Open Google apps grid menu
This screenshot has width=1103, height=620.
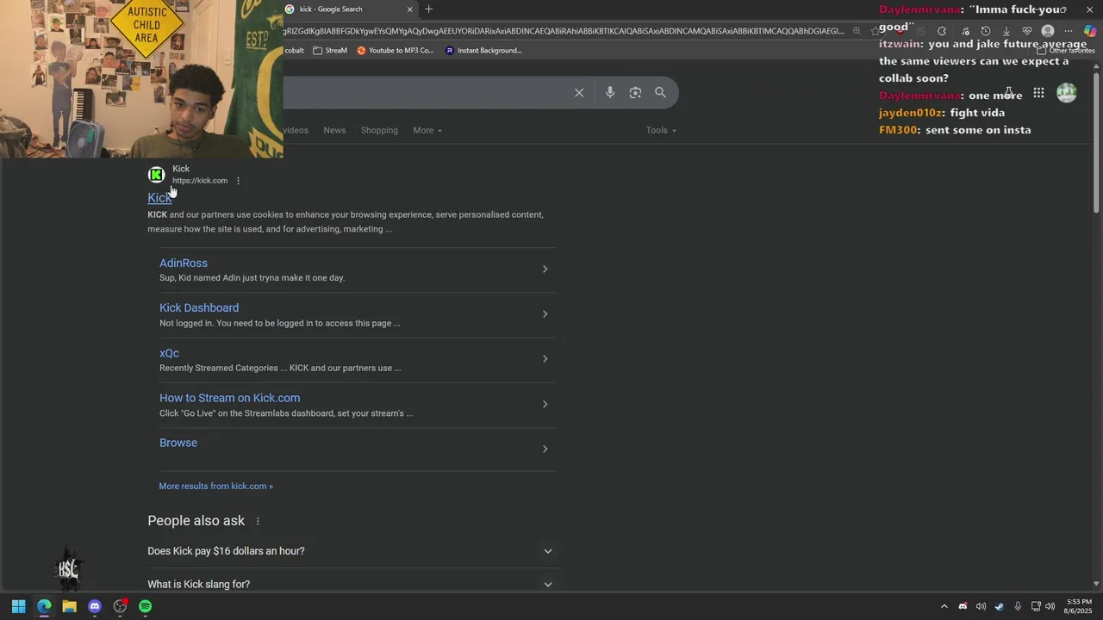click(x=1038, y=93)
